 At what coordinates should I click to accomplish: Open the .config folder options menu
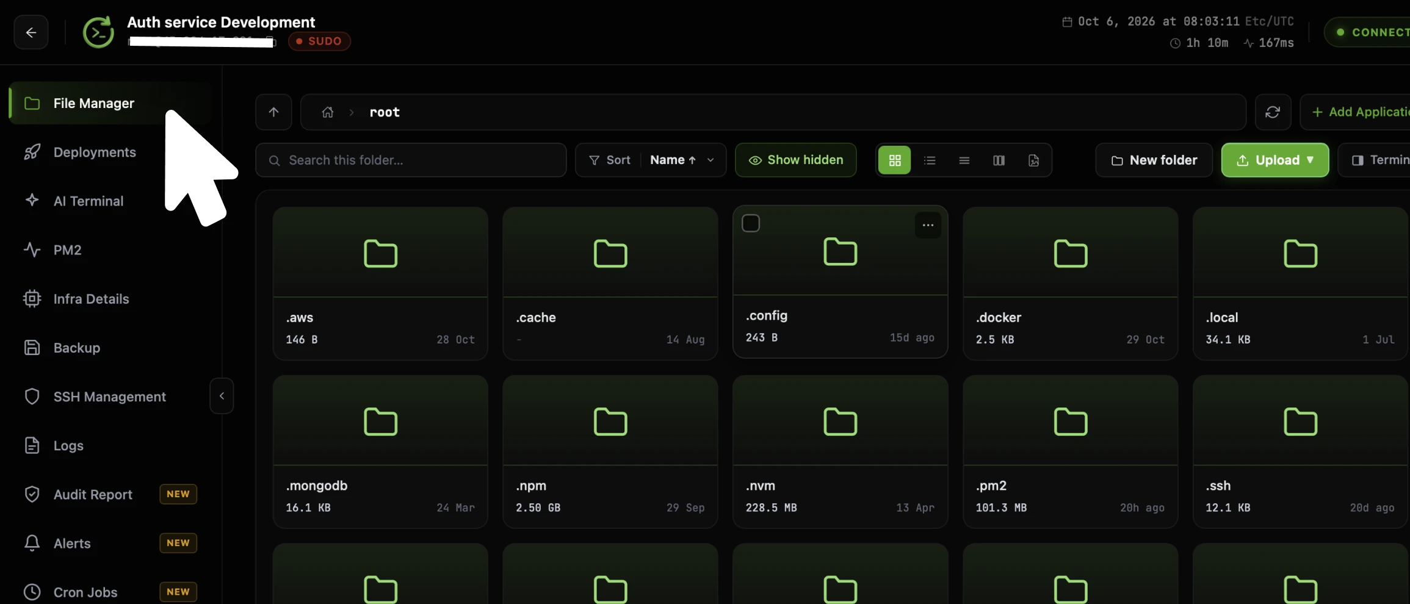[x=928, y=225]
